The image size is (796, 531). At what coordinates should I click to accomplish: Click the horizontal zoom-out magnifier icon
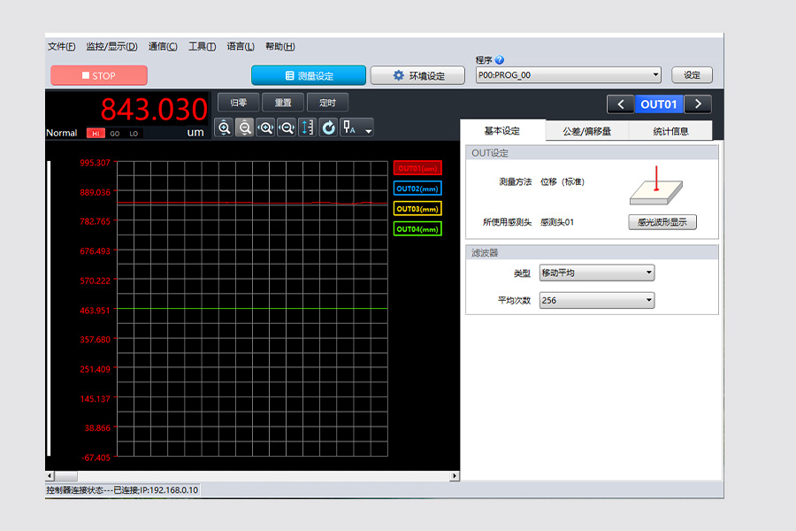pyautogui.click(x=287, y=127)
